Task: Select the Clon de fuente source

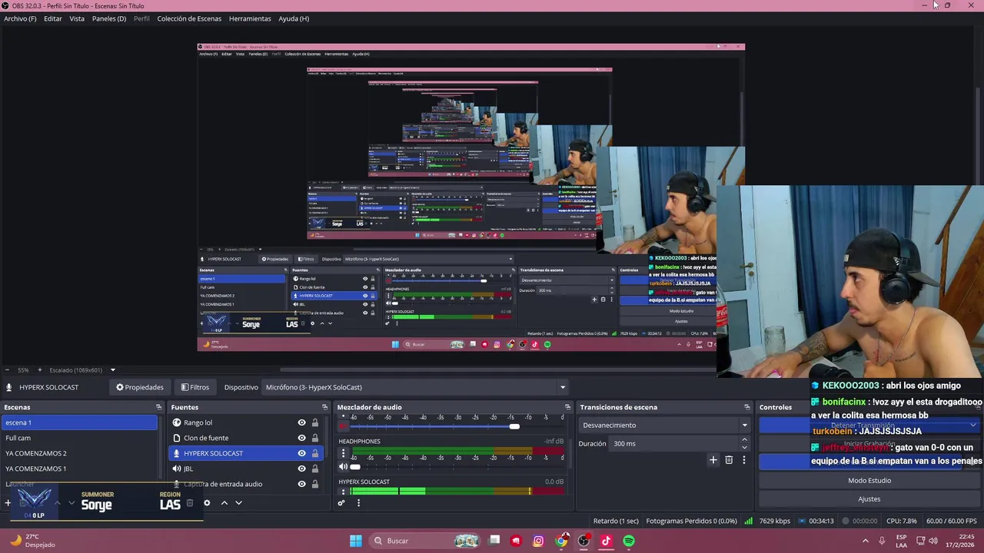Action: click(x=246, y=438)
